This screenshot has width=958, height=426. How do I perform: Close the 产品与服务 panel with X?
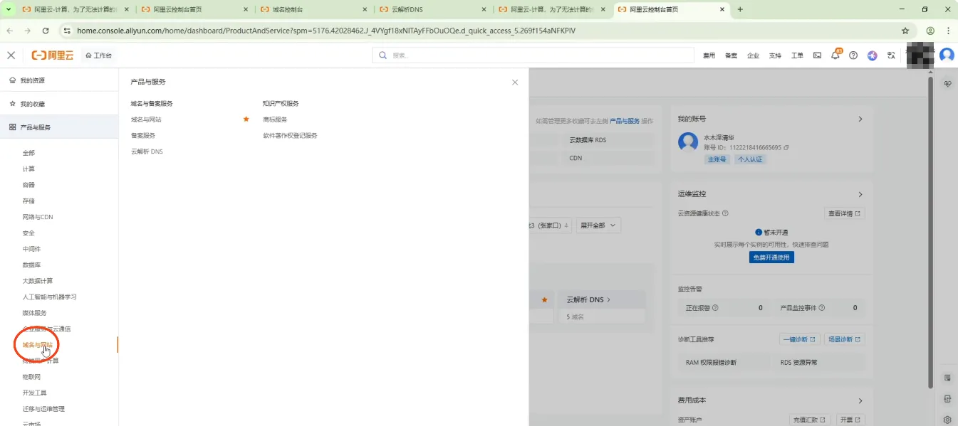pyautogui.click(x=515, y=82)
